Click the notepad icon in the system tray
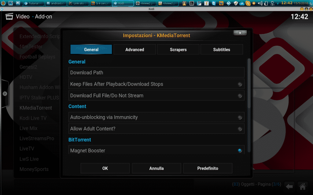 point(206,3)
